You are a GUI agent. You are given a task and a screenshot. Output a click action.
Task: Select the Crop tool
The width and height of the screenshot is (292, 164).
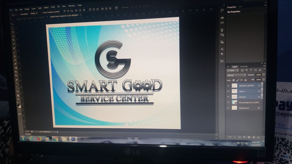14,40
